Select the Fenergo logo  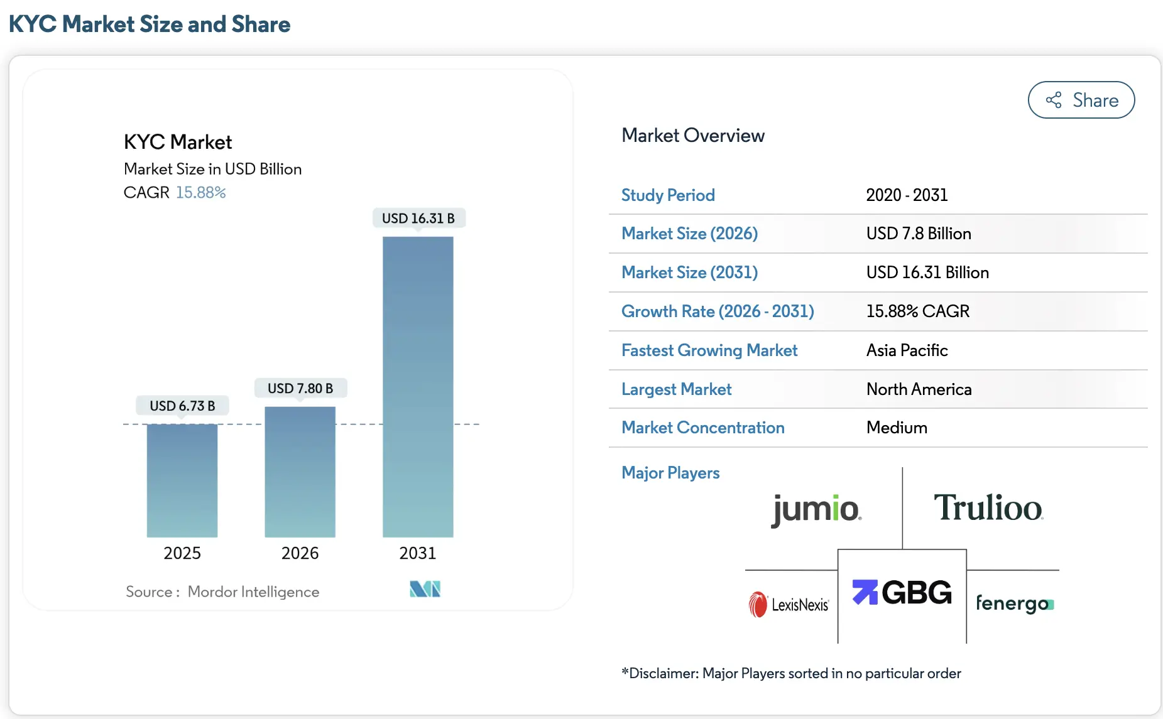point(1013,603)
